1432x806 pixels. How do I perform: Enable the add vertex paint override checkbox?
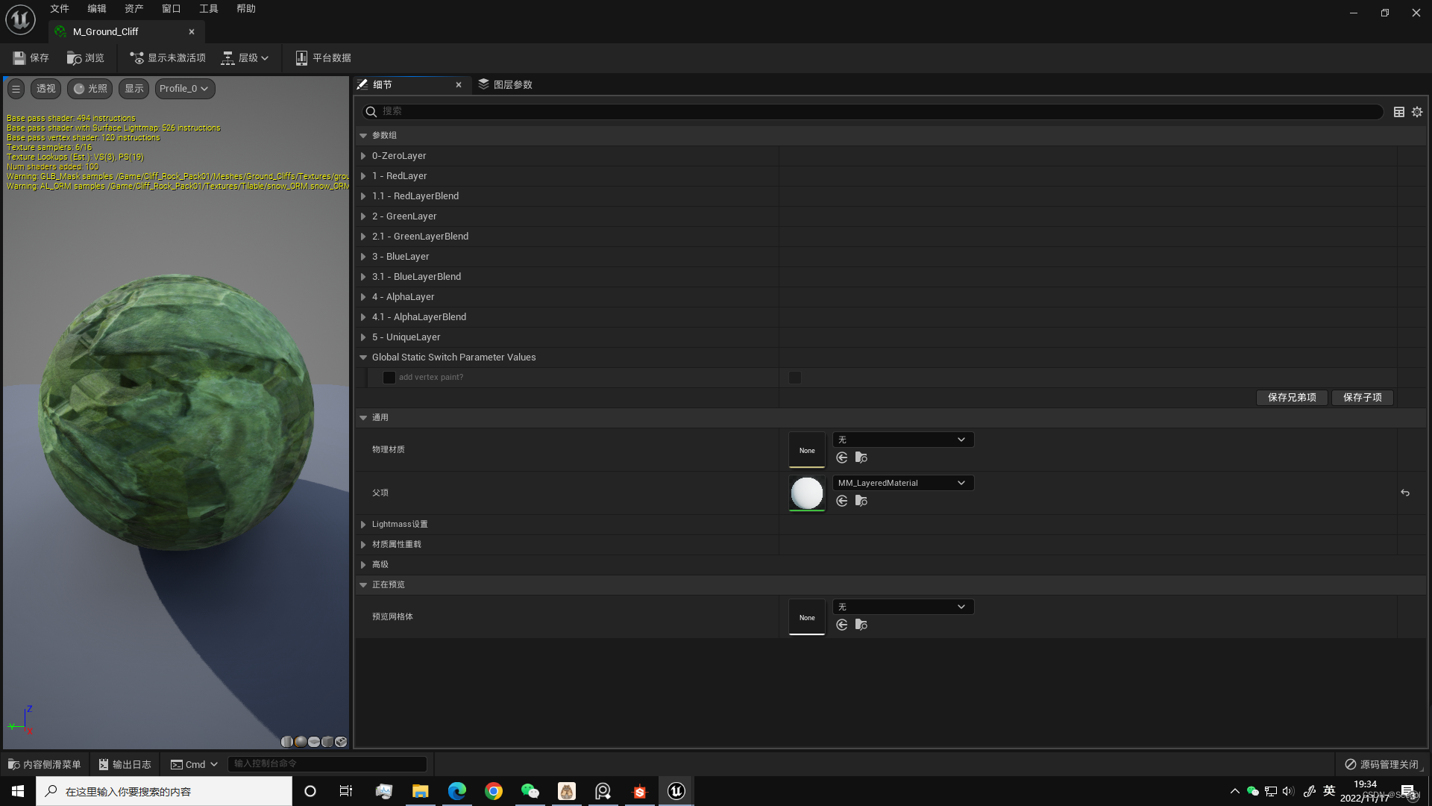pos(389,378)
